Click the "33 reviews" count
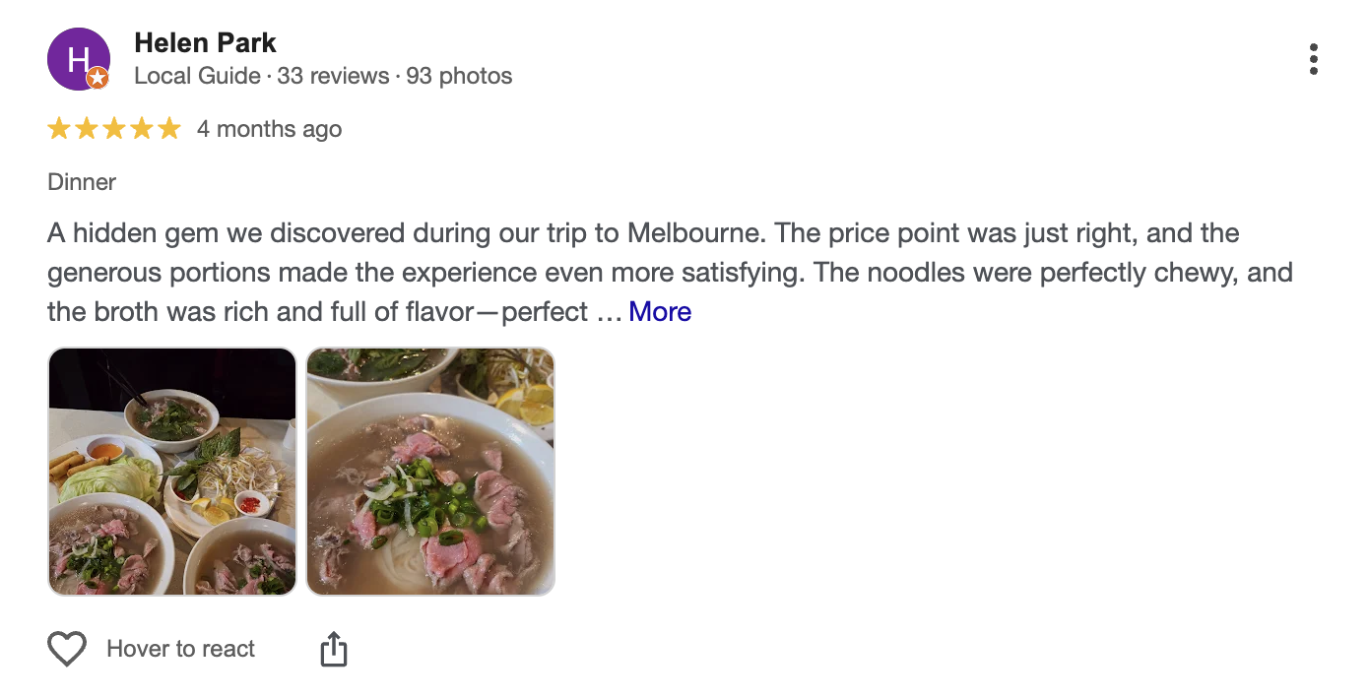The height and width of the screenshot is (699, 1369). (x=333, y=76)
